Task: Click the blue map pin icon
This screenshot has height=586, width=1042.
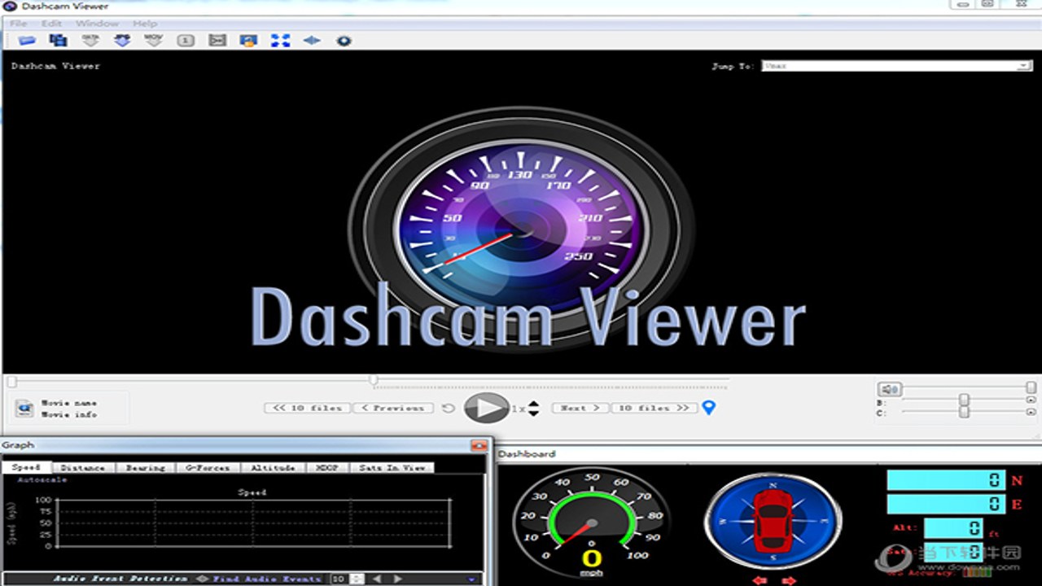Action: (x=708, y=408)
